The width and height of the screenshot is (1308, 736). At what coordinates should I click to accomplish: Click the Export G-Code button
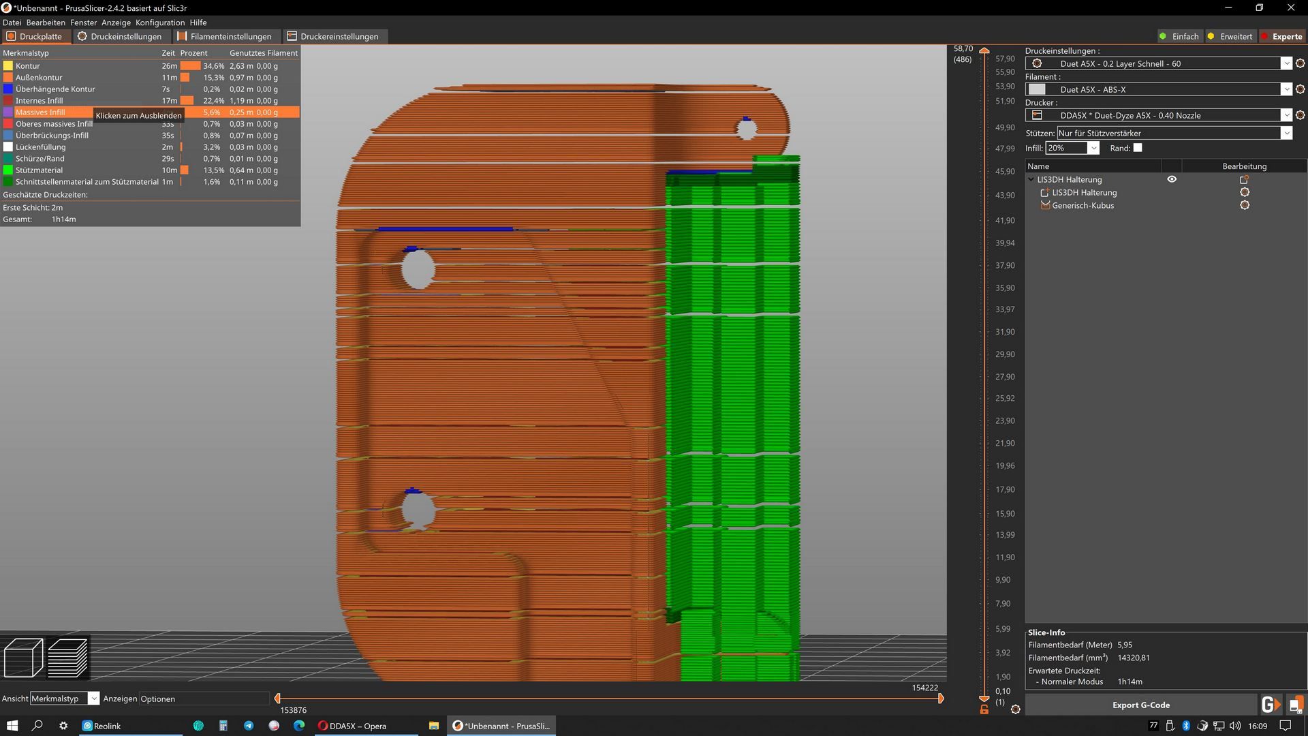pyautogui.click(x=1141, y=705)
